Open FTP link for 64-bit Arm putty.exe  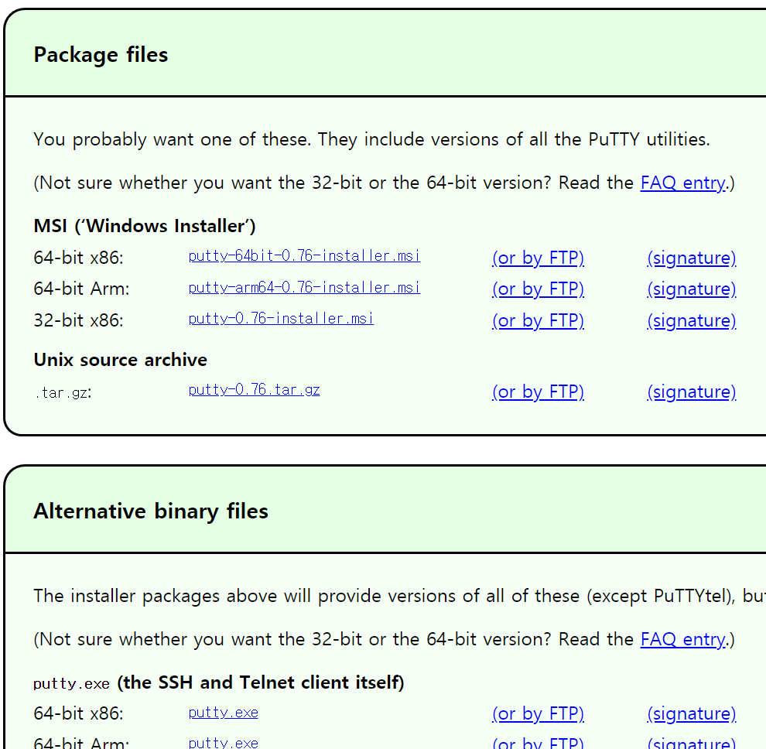click(537, 743)
